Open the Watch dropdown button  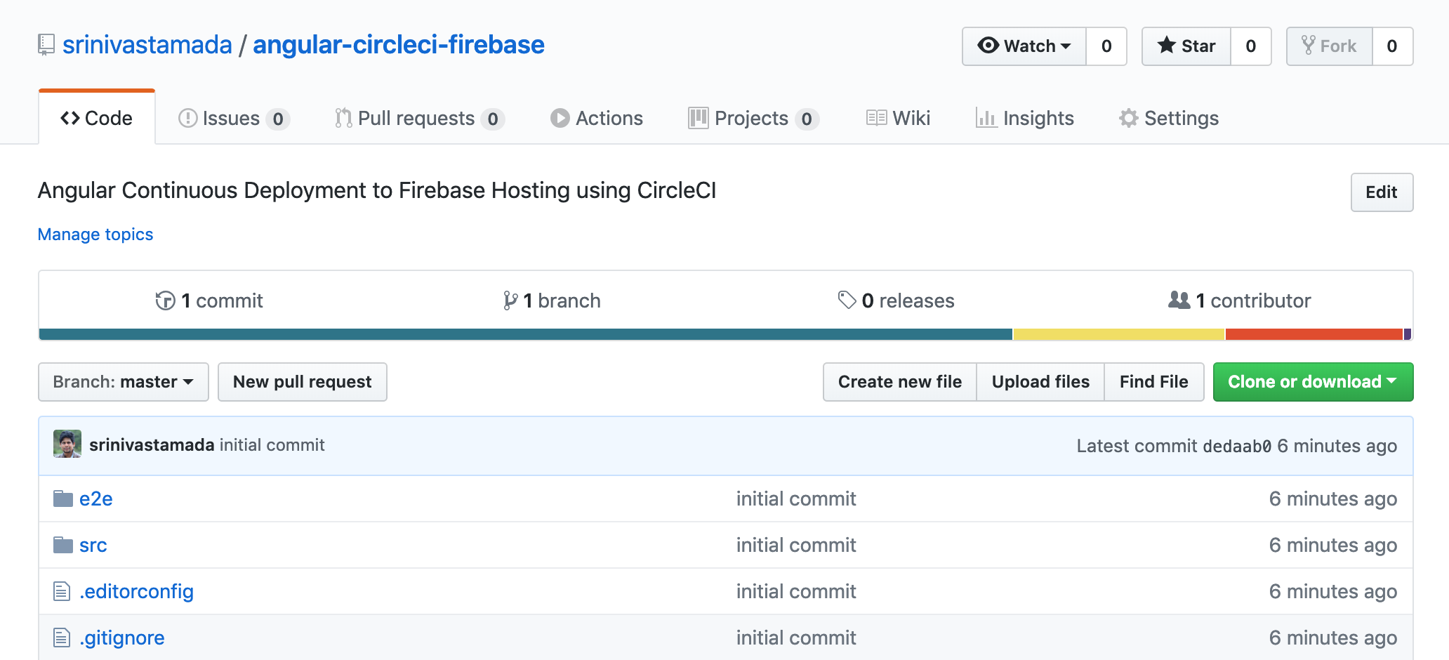[x=1024, y=46]
